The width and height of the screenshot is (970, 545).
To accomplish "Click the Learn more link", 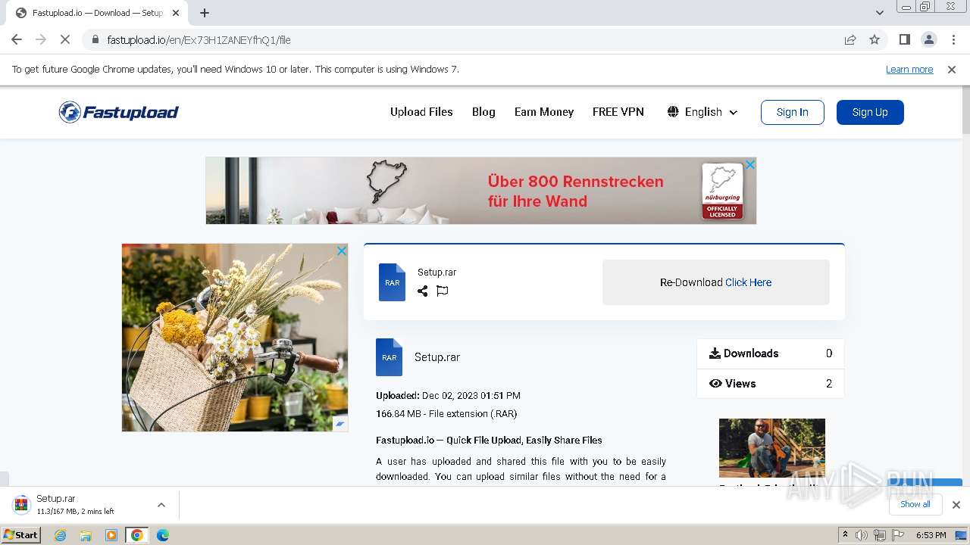I will (909, 70).
